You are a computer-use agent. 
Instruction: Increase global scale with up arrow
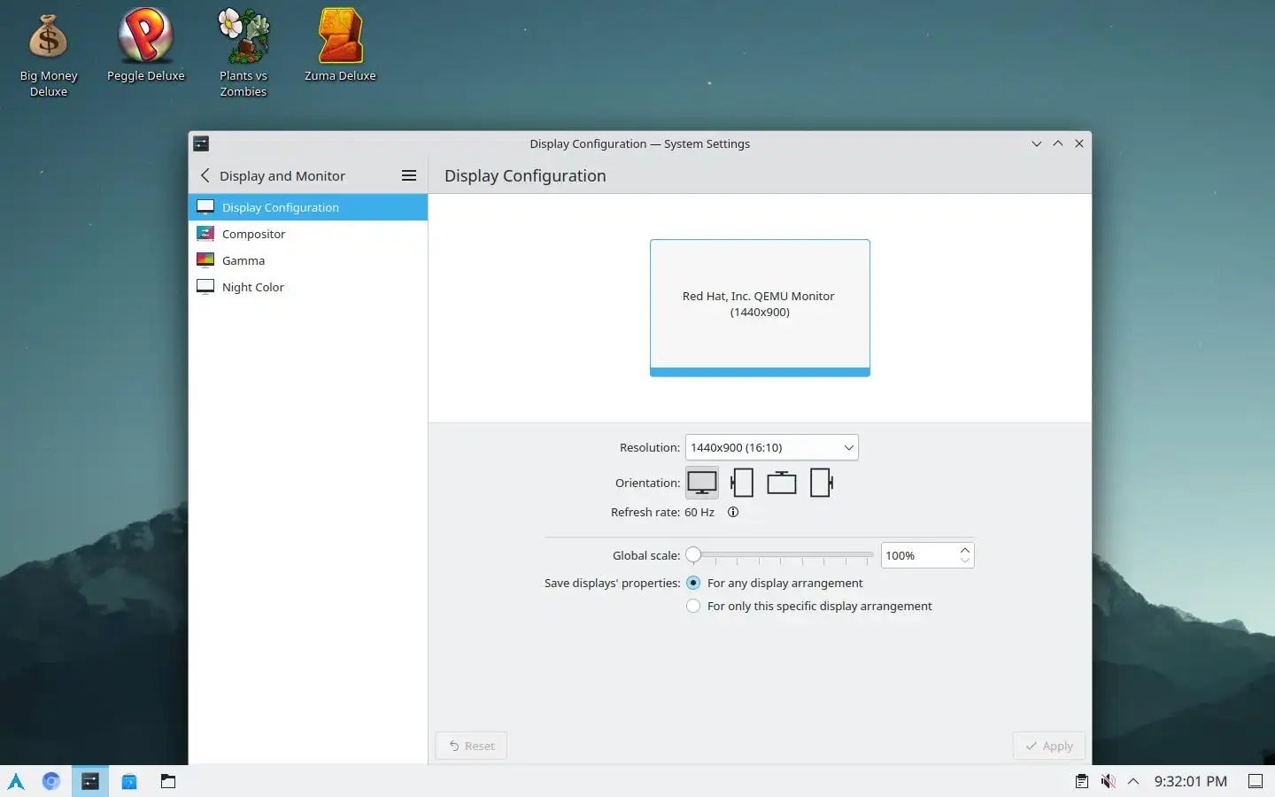965,550
